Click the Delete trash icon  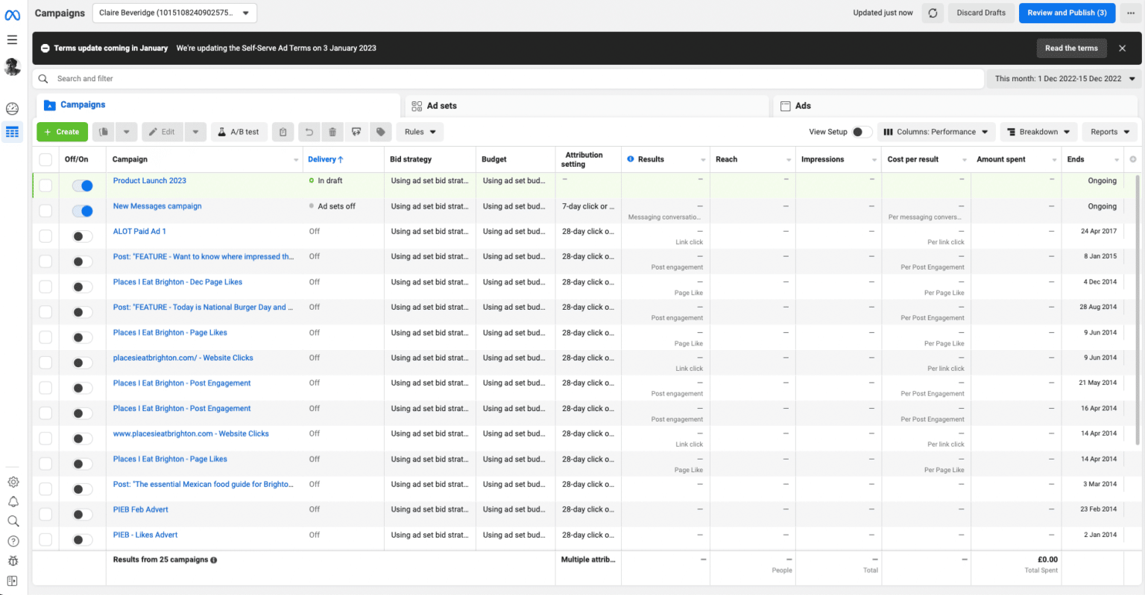point(332,132)
